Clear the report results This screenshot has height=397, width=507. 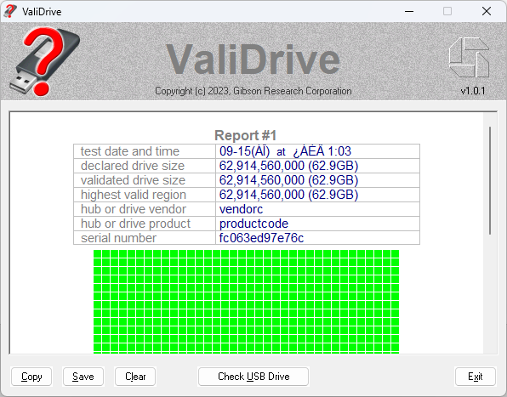[135, 377]
